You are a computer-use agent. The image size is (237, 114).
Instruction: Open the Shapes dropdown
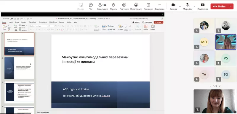point(112,26)
